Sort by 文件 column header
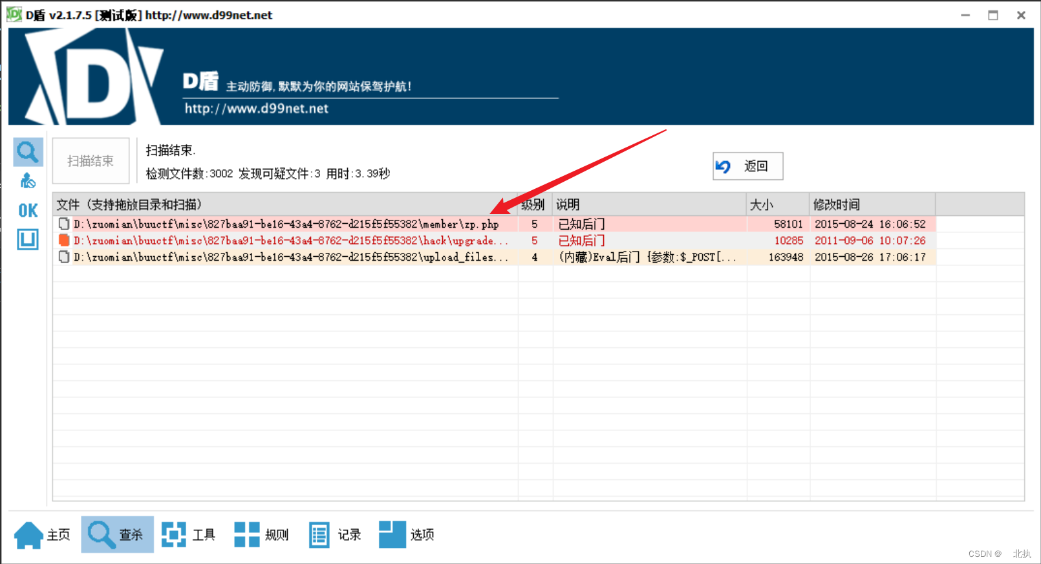 285,204
